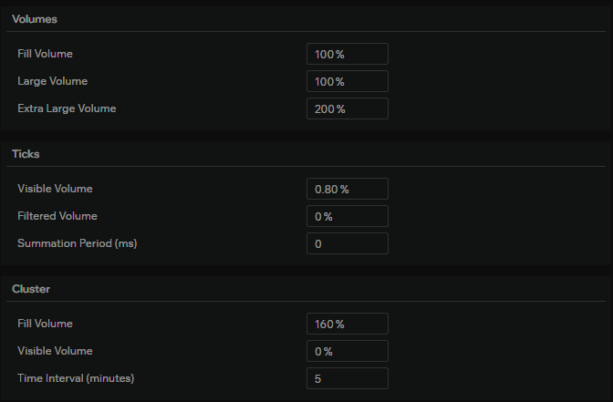Click the Visible Volume label under Ticks
613x402 pixels.
pyautogui.click(x=55, y=189)
